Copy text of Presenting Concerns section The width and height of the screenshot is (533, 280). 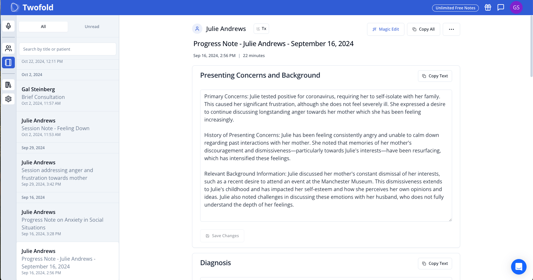tap(435, 76)
